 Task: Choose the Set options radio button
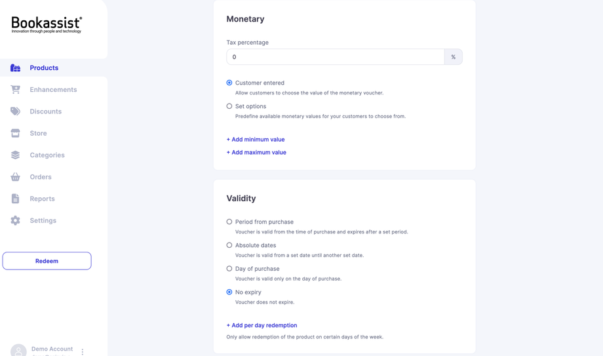pos(229,106)
